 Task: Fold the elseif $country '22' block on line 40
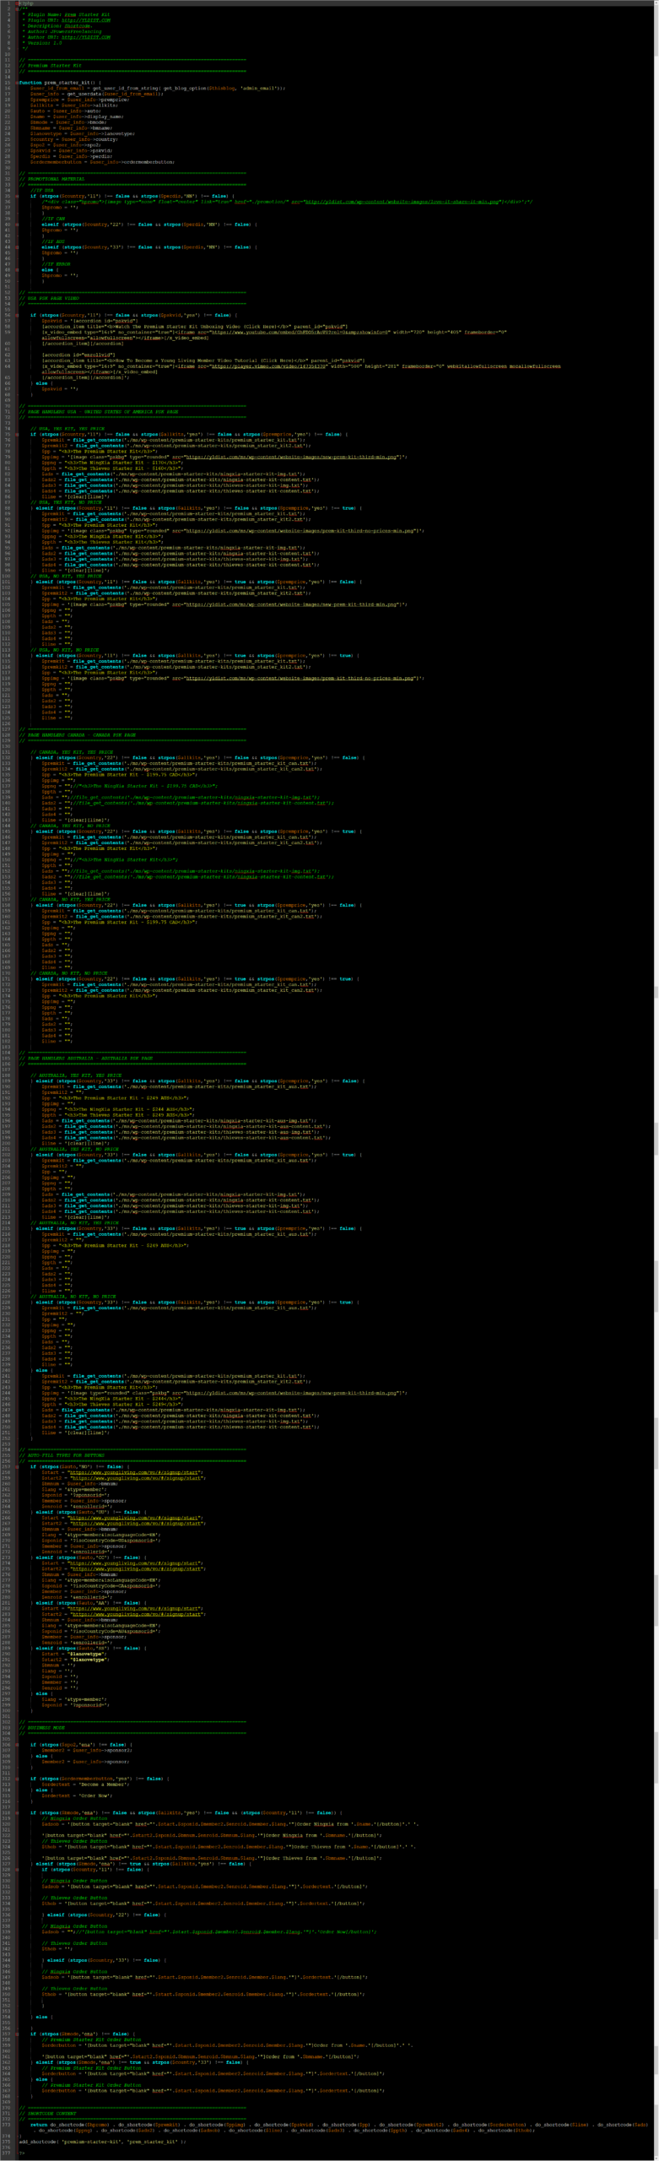[x=17, y=225]
